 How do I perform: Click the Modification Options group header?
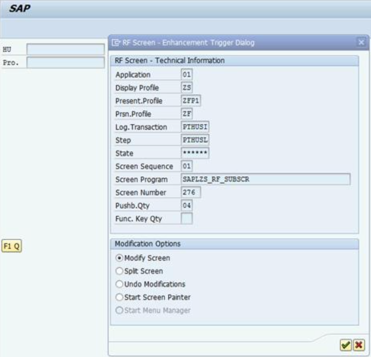[x=148, y=244]
